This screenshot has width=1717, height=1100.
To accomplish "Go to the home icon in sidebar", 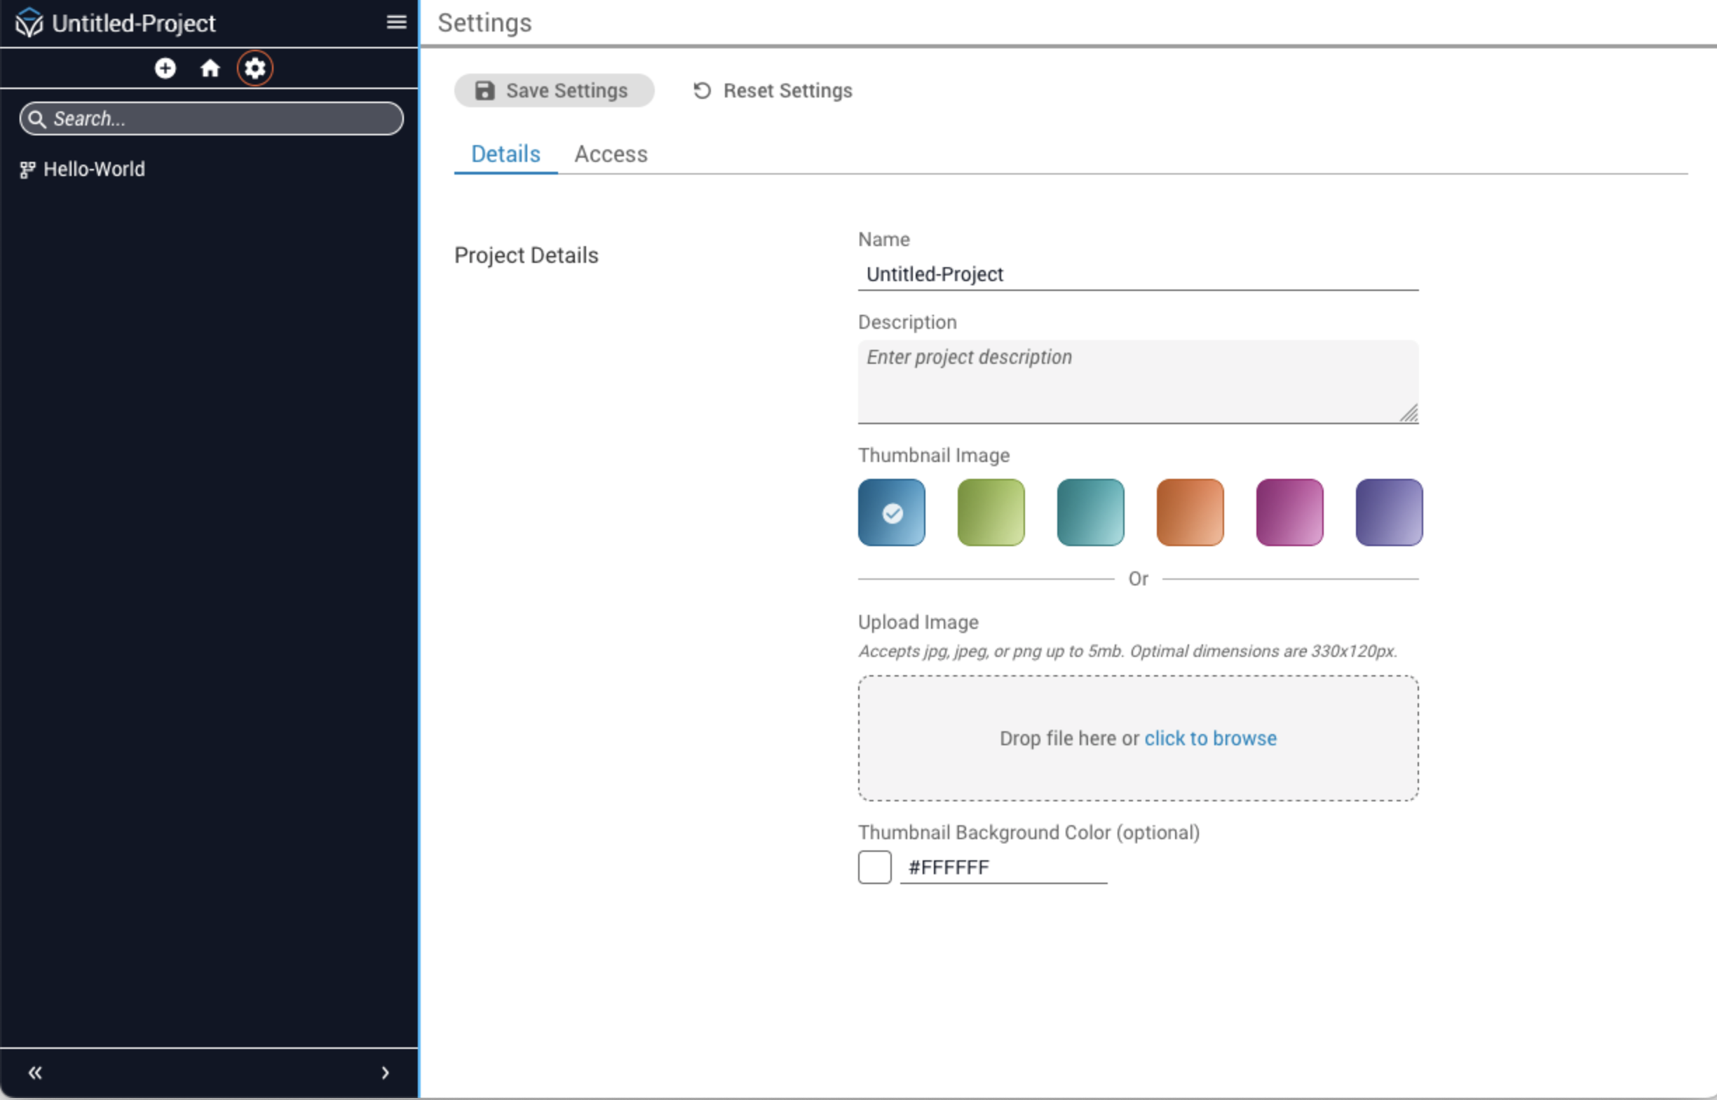I will (210, 68).
